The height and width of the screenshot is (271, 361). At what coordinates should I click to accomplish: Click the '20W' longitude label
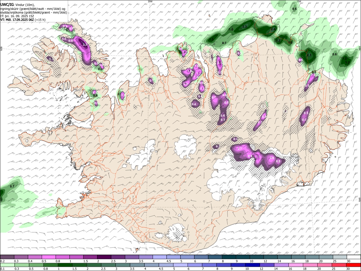150,1
